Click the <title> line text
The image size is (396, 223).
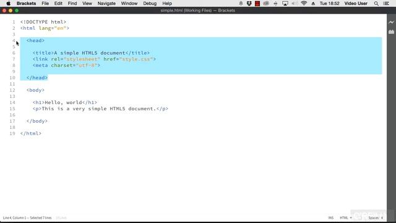coord(91,53)
